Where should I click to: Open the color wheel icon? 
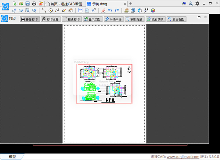153,11
